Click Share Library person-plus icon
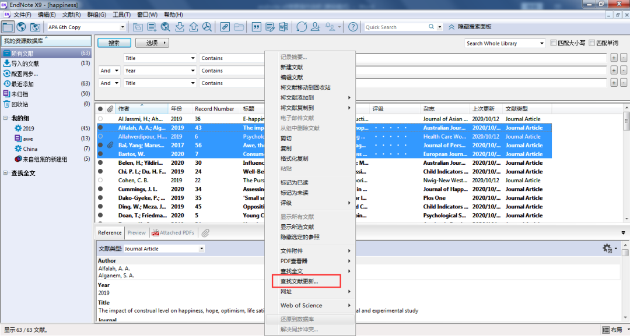The width and height of the screenshot is (630, 336). point(316,27)
